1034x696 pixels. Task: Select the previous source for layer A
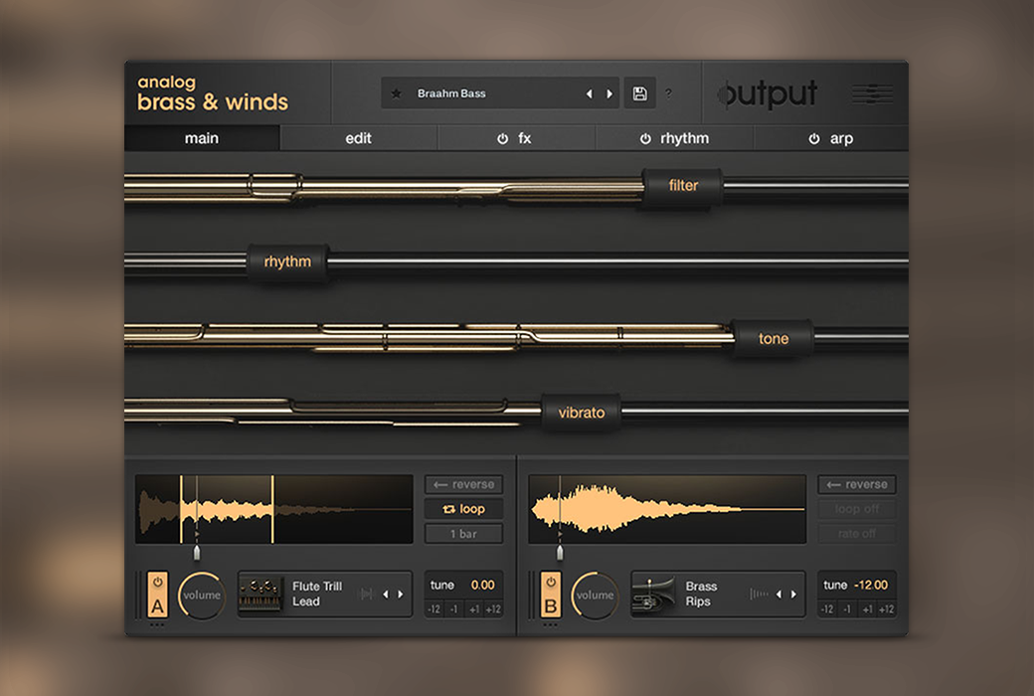[x=385, y=595]
